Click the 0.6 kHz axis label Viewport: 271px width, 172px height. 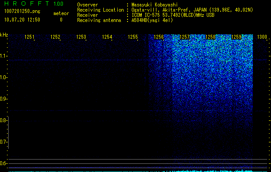(x=3, y=163)
